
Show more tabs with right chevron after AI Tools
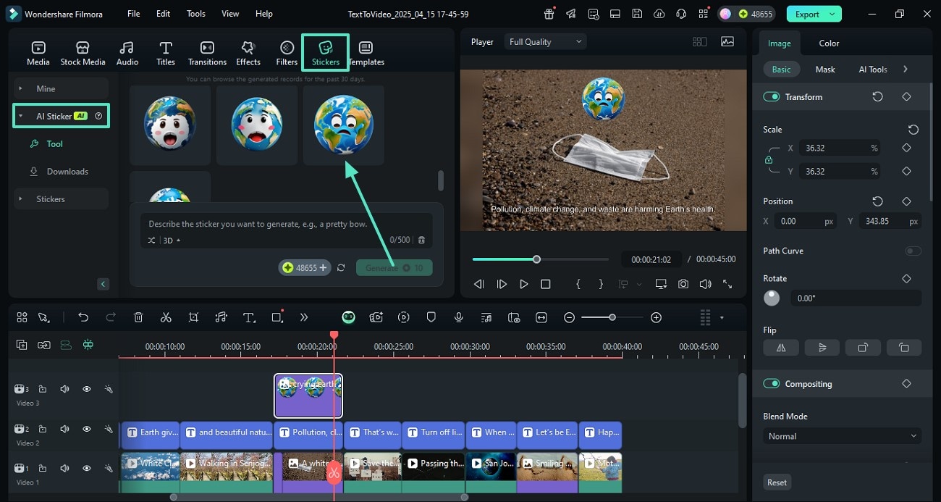pos(905,69)
